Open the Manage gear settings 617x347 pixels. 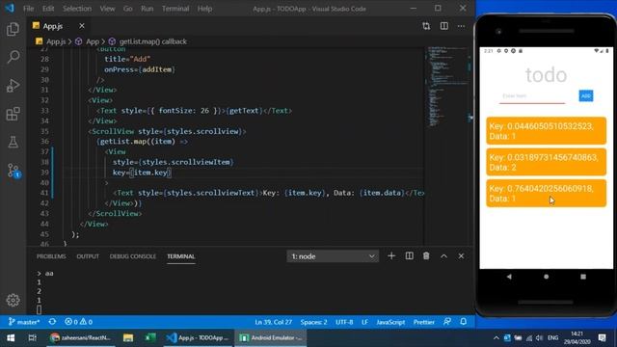13,300
